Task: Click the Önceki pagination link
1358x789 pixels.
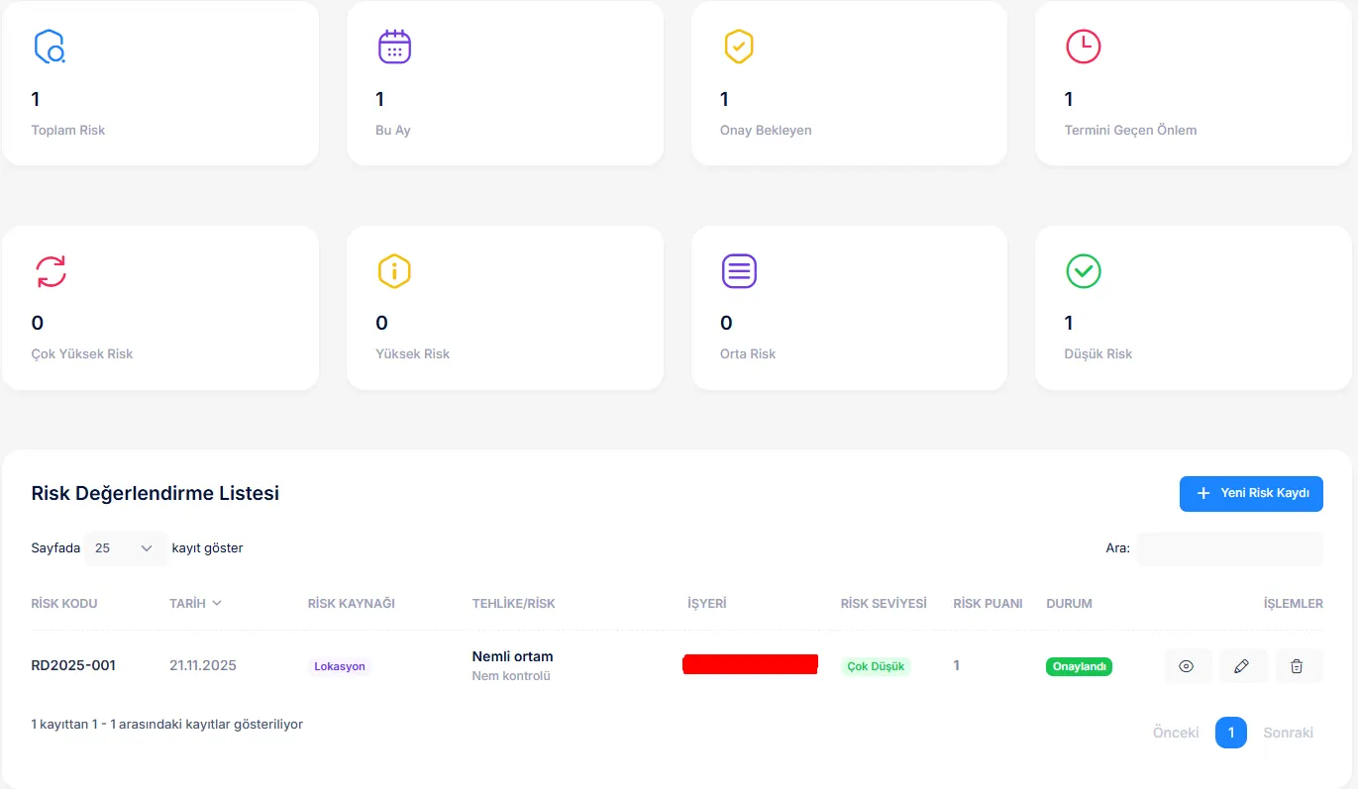Action: [1176, 733]
